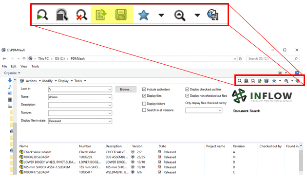
Task: Open the favorites star dropdown arrow
Action: 280,81
